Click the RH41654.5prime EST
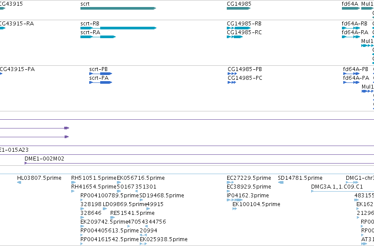Image resolution: width=374 pixels, height=246 pixels. click(73, 191)
